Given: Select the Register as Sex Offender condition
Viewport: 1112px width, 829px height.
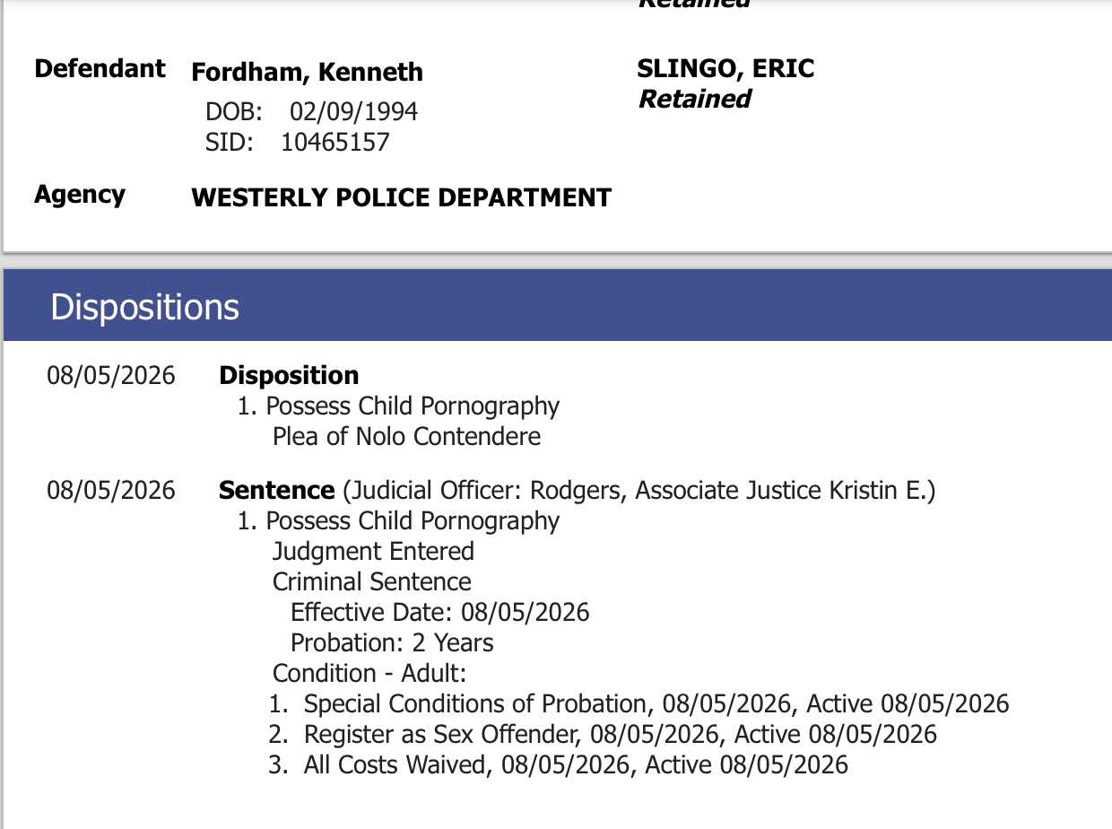Looking at the screenshot, I should [x=603, y=734].
